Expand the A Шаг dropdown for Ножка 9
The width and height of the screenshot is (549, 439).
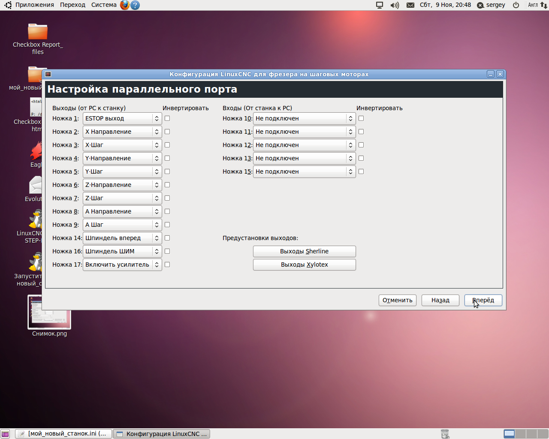pos(122,225)
